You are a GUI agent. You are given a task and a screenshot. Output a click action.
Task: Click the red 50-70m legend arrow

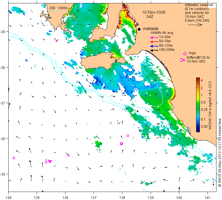tap(154, 42)
